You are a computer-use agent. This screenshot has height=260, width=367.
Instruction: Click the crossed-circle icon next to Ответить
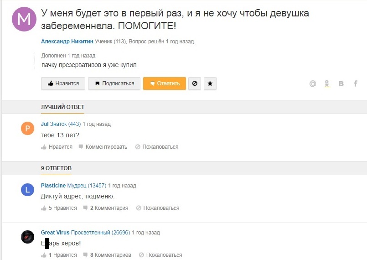coord(195,83)
